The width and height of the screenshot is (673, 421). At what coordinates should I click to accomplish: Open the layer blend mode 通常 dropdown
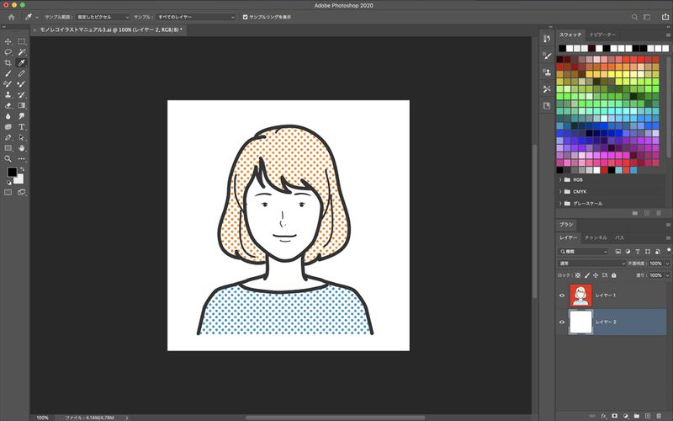(589, 263)
